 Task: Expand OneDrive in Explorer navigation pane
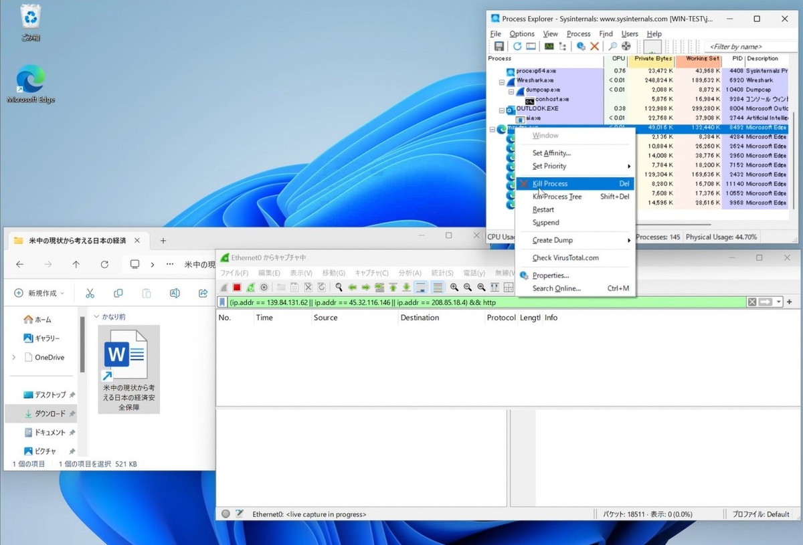coord(14,357)
